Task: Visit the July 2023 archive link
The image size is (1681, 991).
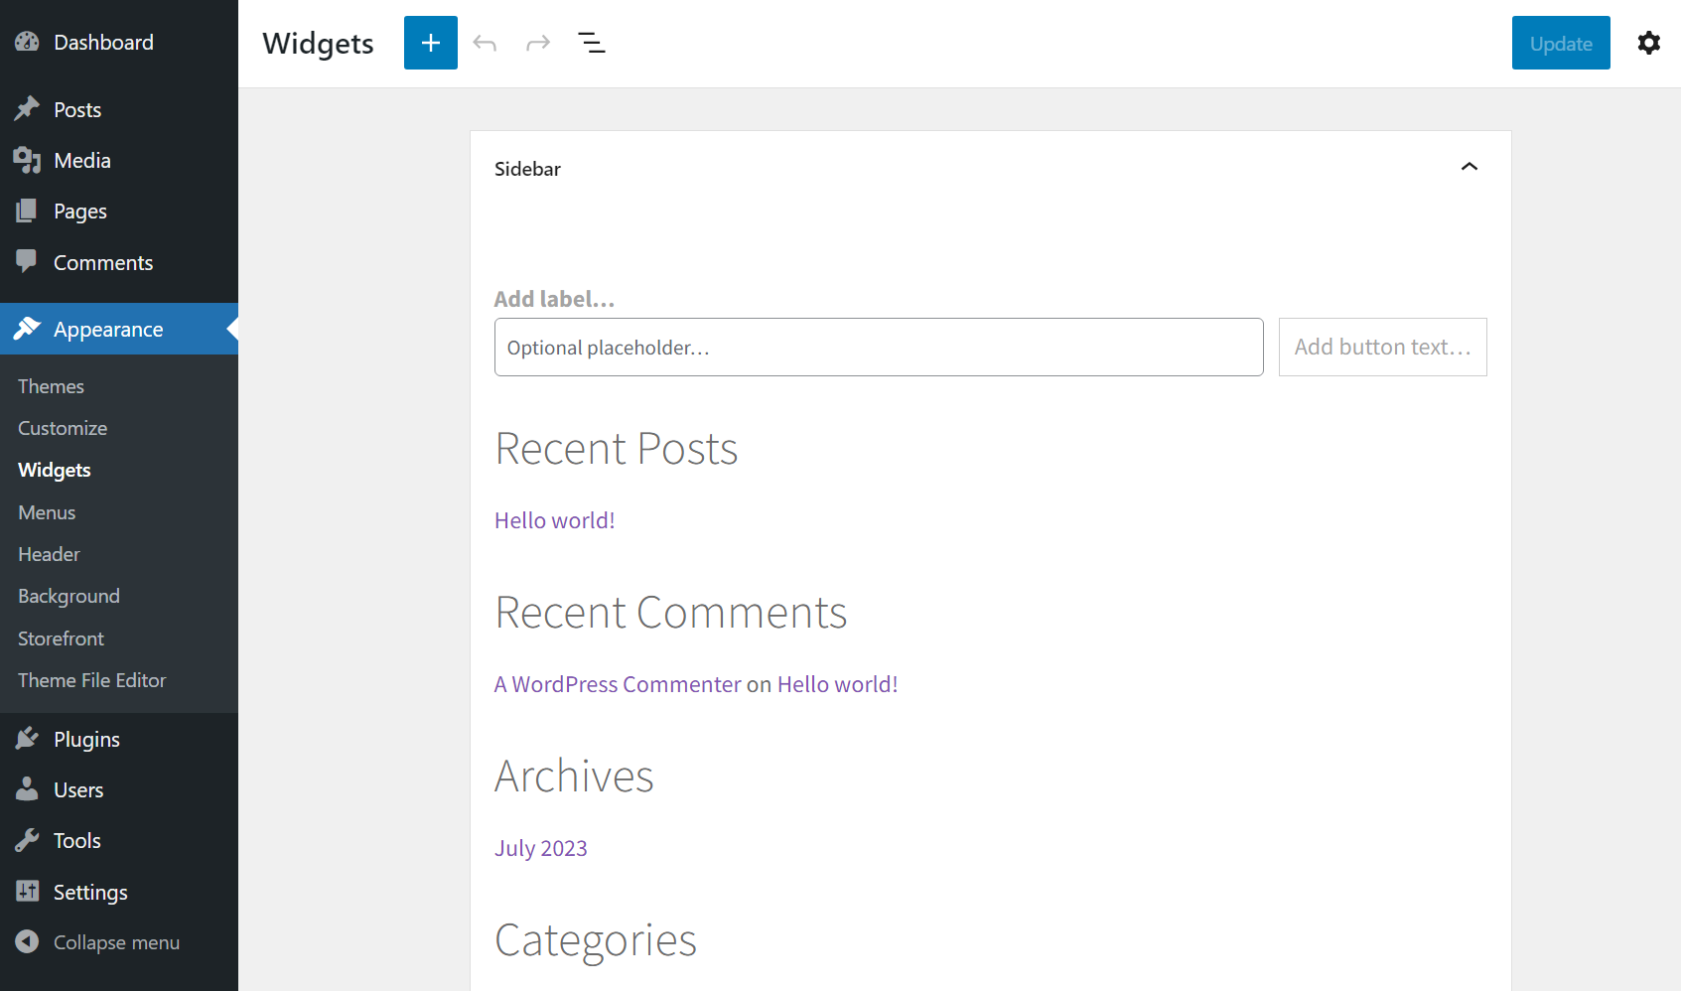Action: 540,848
